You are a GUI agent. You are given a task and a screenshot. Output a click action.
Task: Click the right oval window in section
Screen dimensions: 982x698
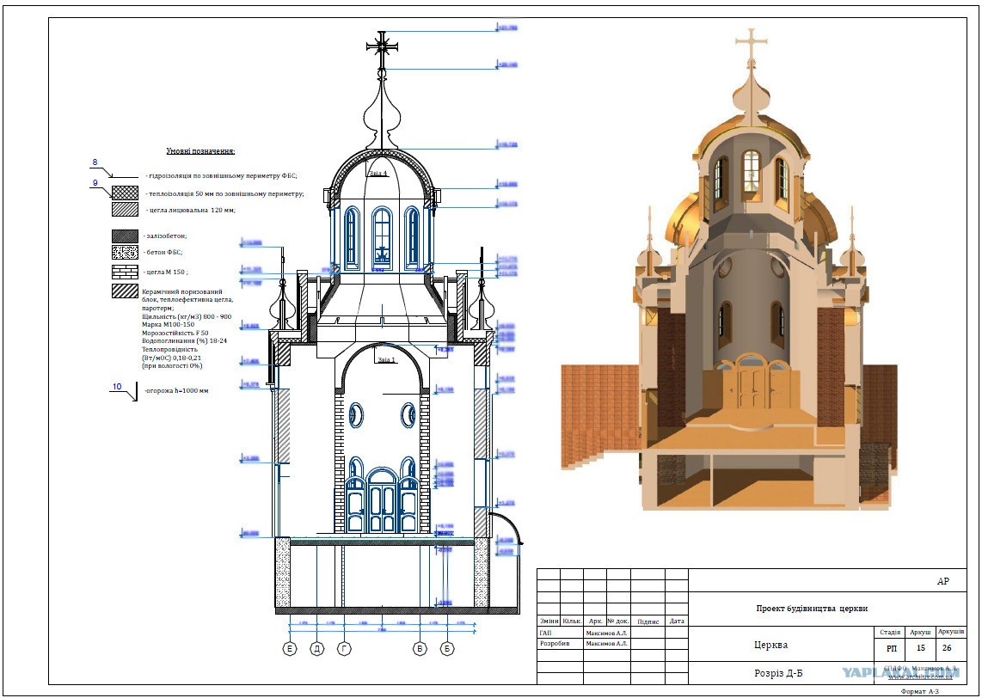(408, 415)
